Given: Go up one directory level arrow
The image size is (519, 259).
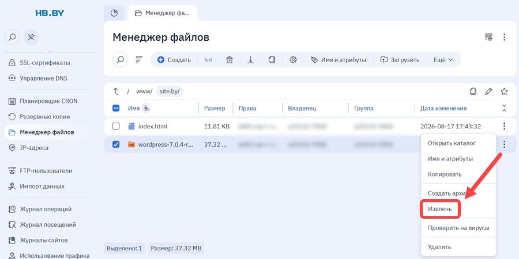Looking at the screenshot, I should click(x=115, y=92).
